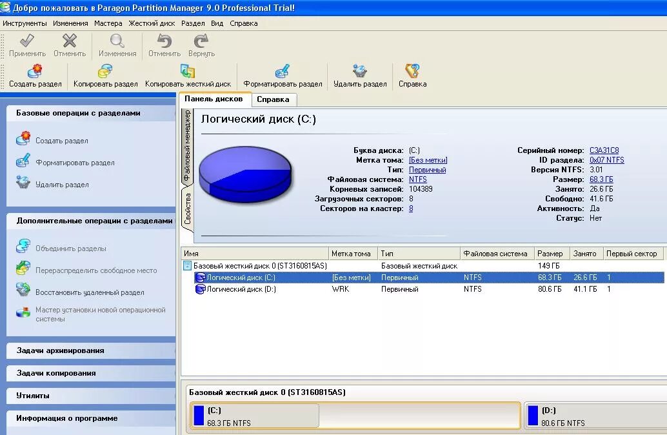Click the 149 ГБ disk size cell
Viewport: 667px width, 435px height.
(549, 266)
